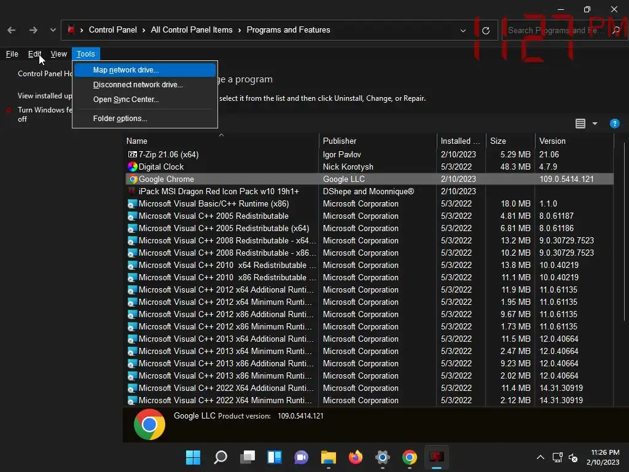The height and width of the screenshot is (472, 629).
Task: Click Control Panel breadcrumb
Action: tap(113, 30)
